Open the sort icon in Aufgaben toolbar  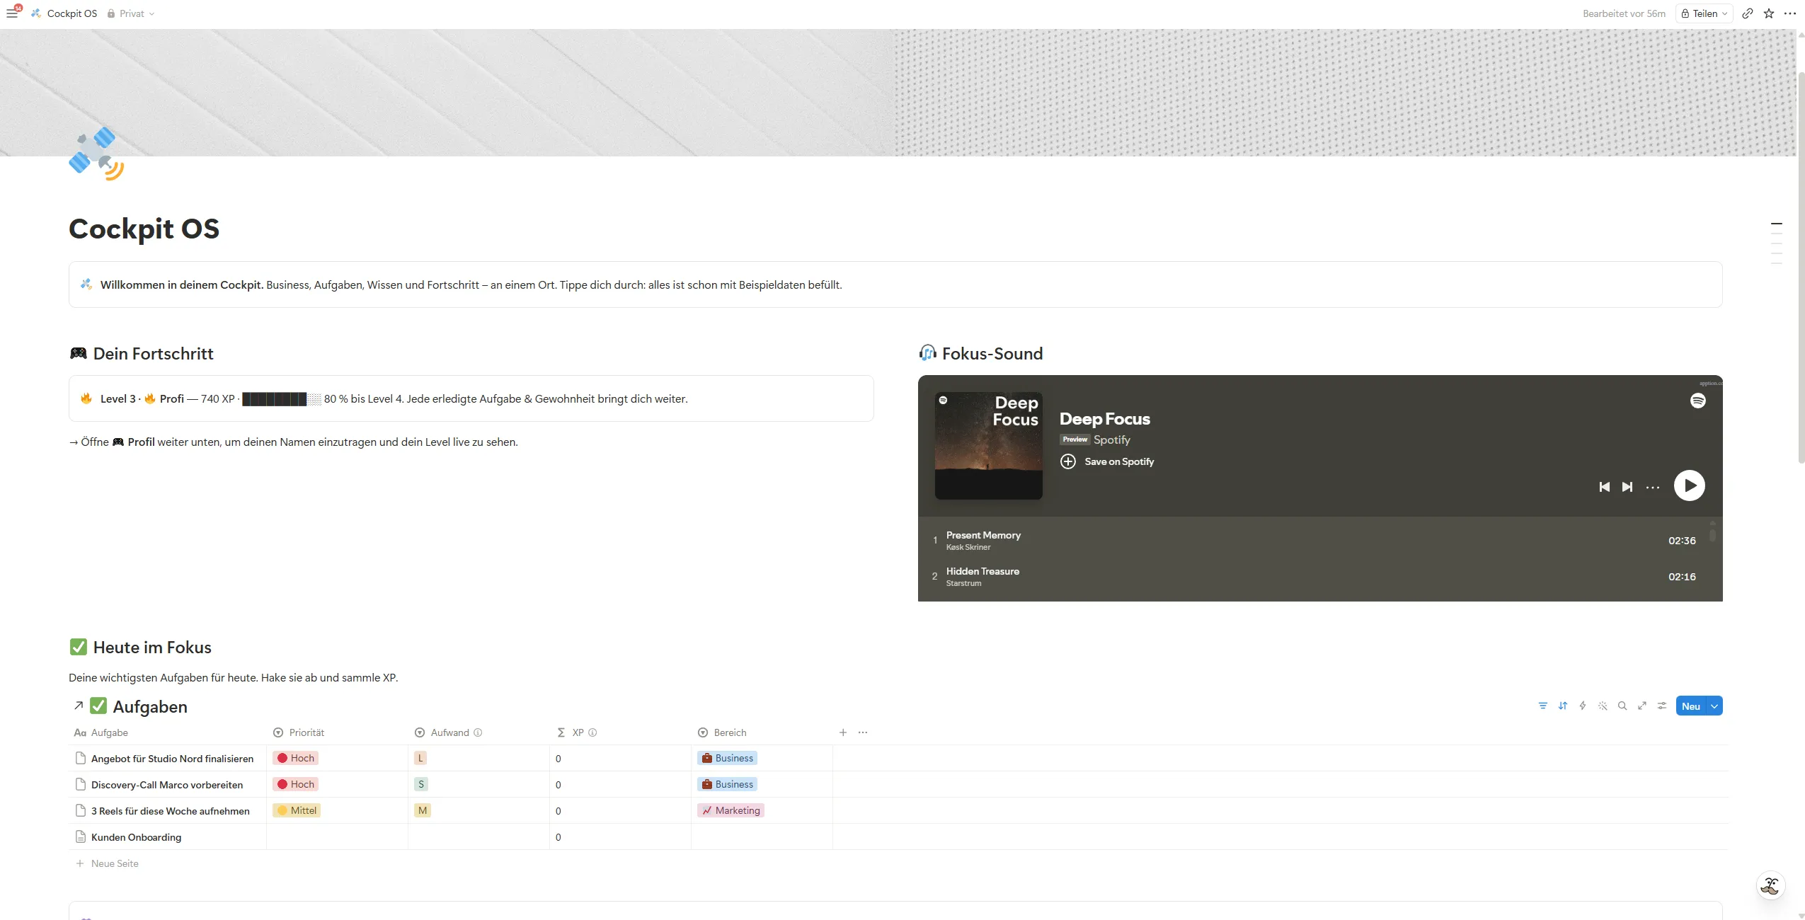[1562, 706]
